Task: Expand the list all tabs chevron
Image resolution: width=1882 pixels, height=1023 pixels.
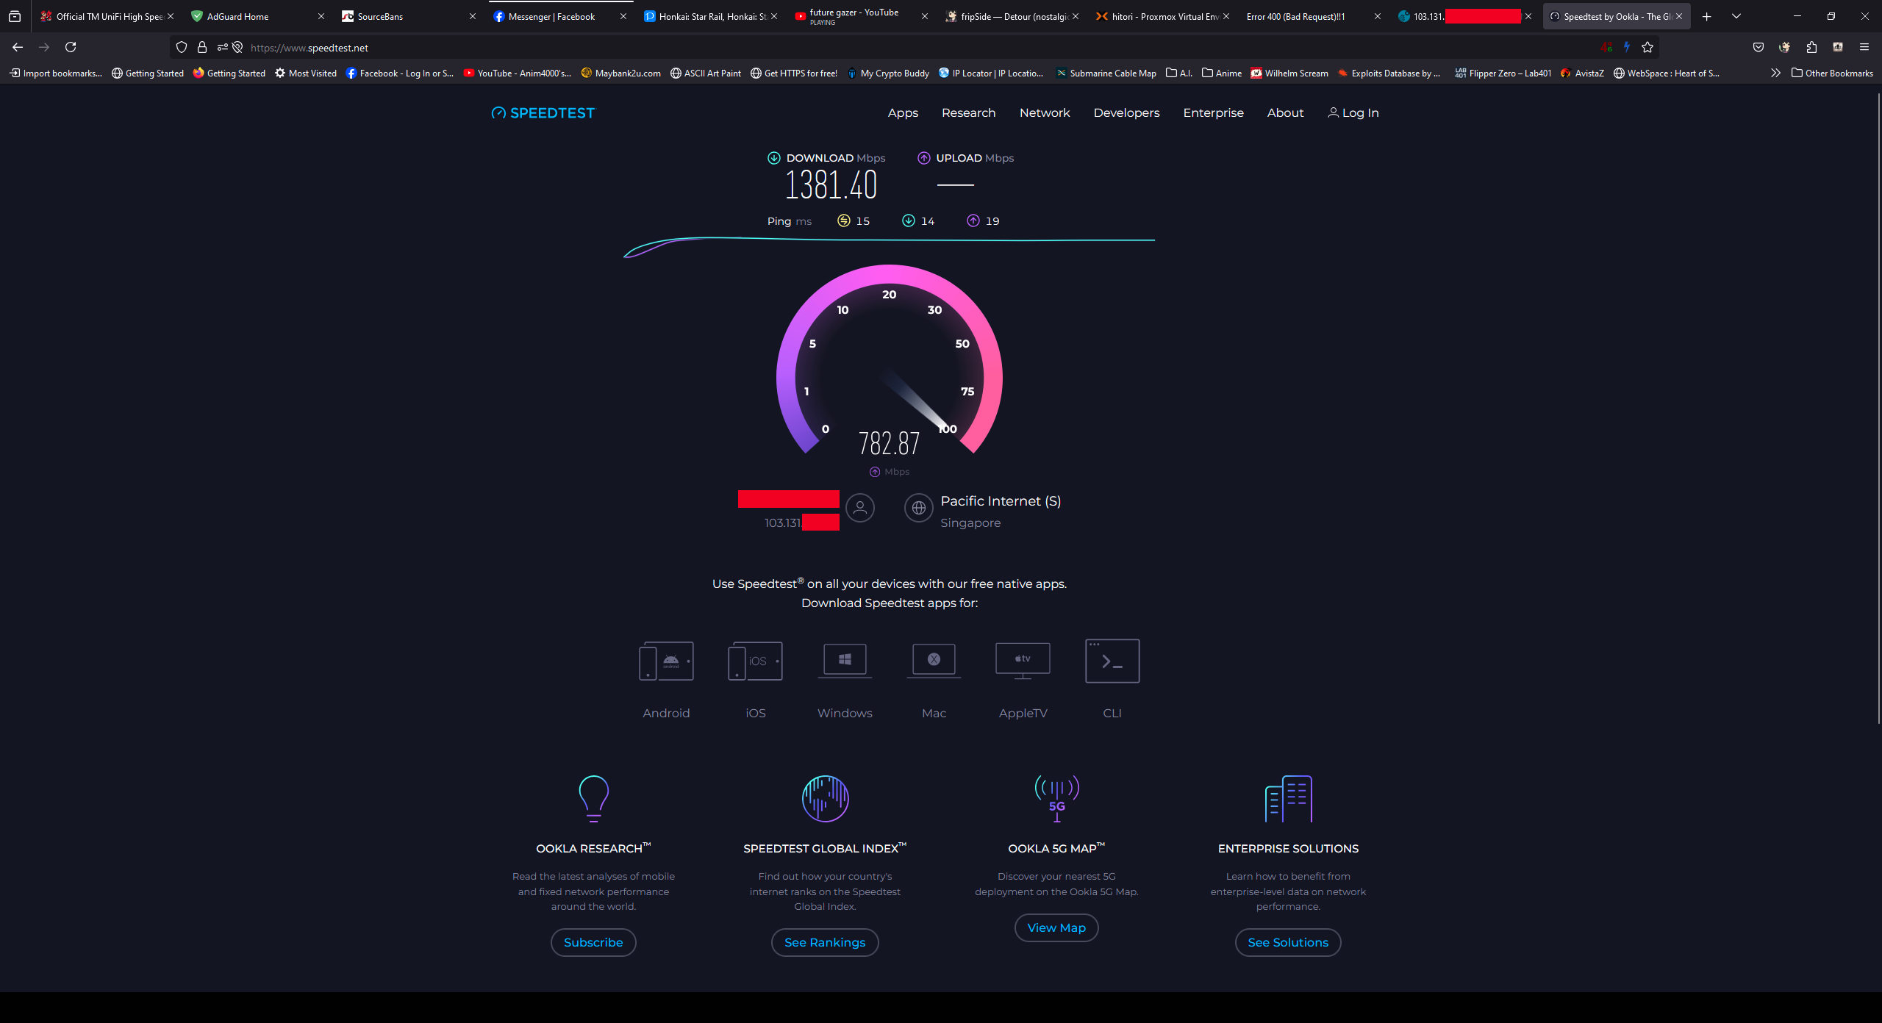Action: click(1736, 16)
